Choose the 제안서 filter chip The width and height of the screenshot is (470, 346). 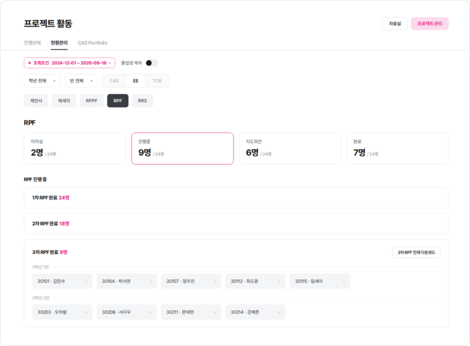coord(36,101)
